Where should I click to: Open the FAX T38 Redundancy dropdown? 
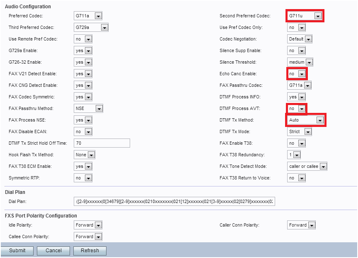[x=294, y=155]
